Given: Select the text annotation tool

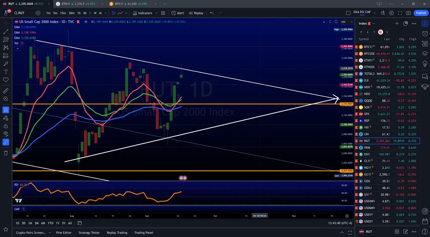Looking at the screenshot, I should [6, 71].
